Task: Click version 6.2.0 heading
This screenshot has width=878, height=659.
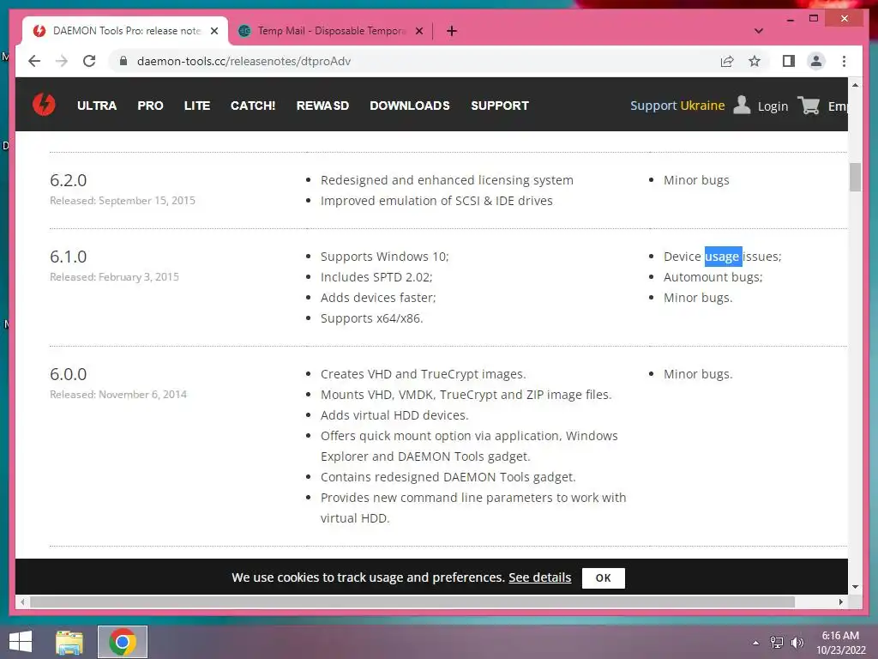Action: pos(69,180)
